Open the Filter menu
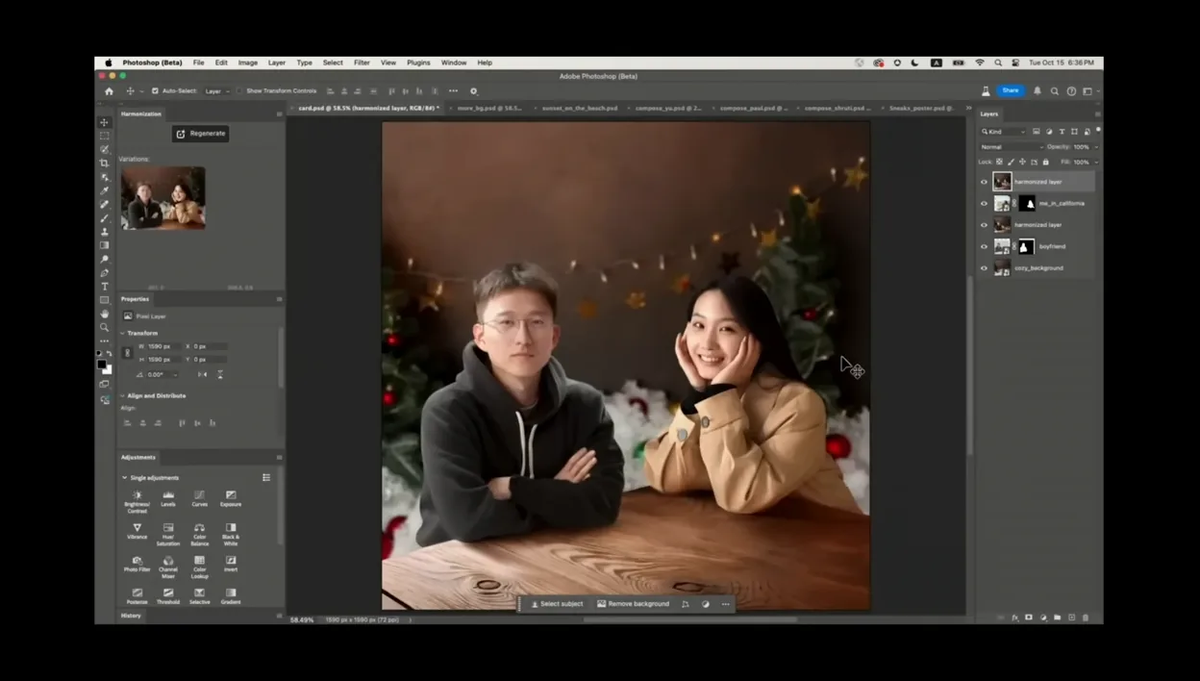The width and height of the screenshot is (1200, 681). coord(362,63)
